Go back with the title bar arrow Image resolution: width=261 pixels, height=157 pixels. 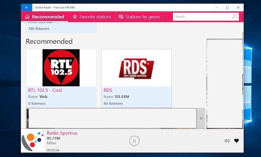coord(27,8)
